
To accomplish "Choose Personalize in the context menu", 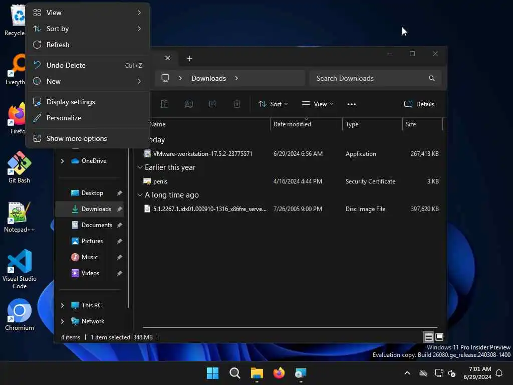I will click(x=87, y=118).
